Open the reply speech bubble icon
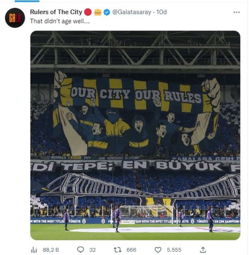 point(80,250)
